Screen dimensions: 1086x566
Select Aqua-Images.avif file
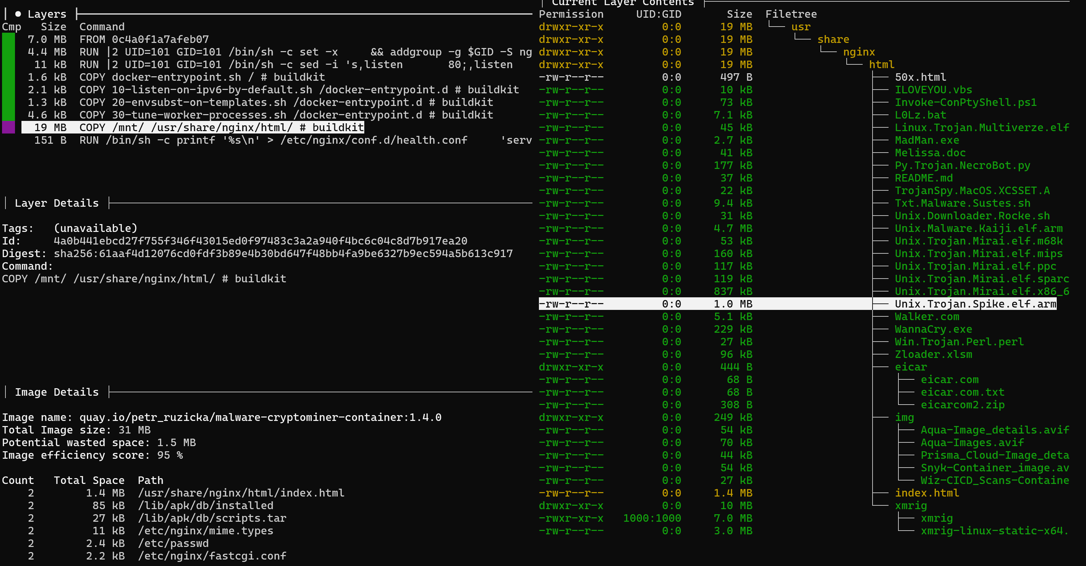pyautogui.click(x=972, y=442)
